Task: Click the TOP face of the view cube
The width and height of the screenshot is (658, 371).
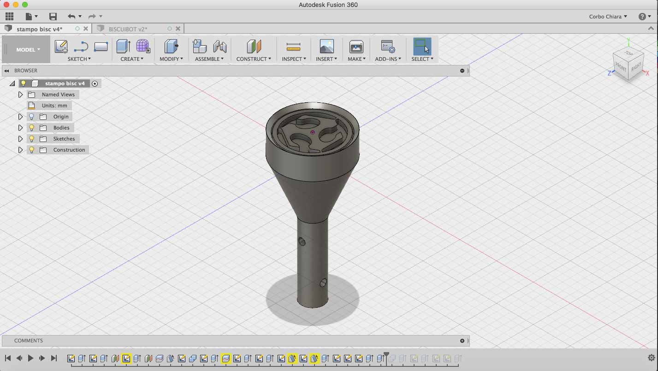Action: pos(629,53)
